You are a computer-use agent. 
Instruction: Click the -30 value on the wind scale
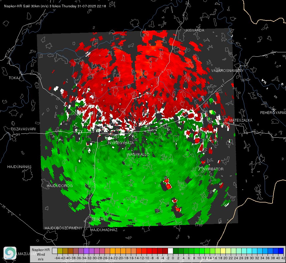point(94,258)
